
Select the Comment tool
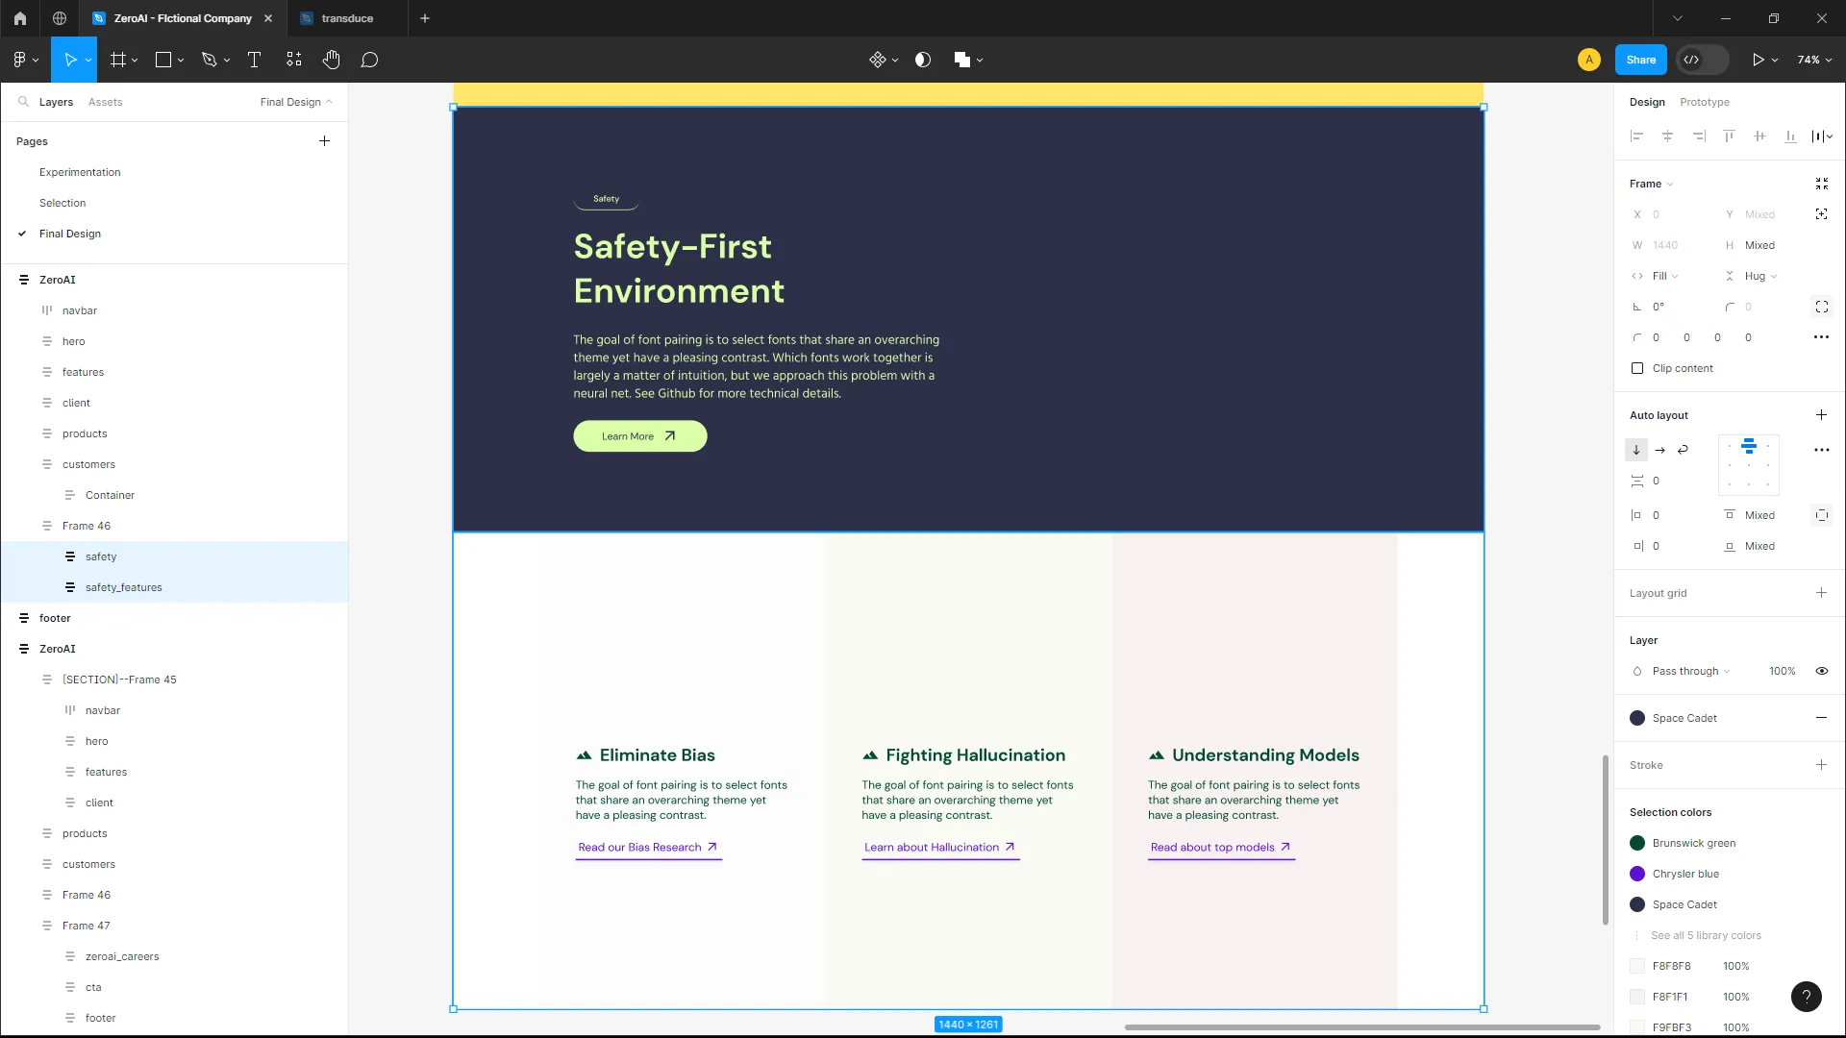tap(369, 60)
